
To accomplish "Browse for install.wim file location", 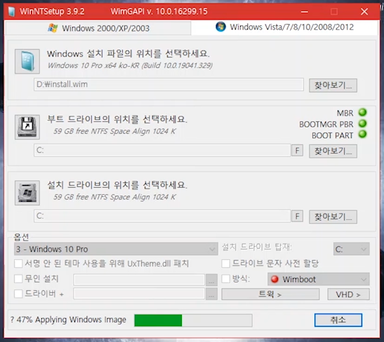I will click(x=333, y=85).
